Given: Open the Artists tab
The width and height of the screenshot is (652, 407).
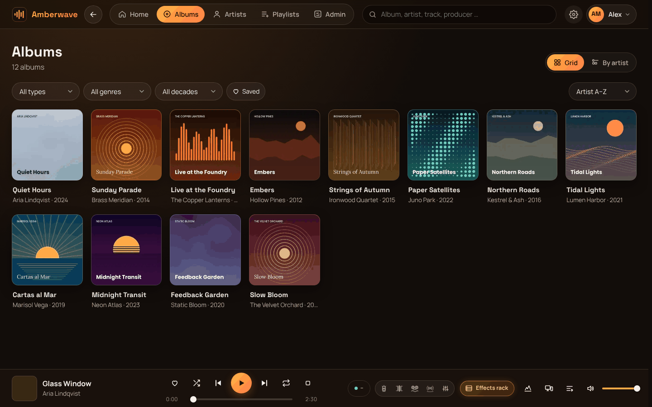Looking at the screenshot, I should click(230, 14).
